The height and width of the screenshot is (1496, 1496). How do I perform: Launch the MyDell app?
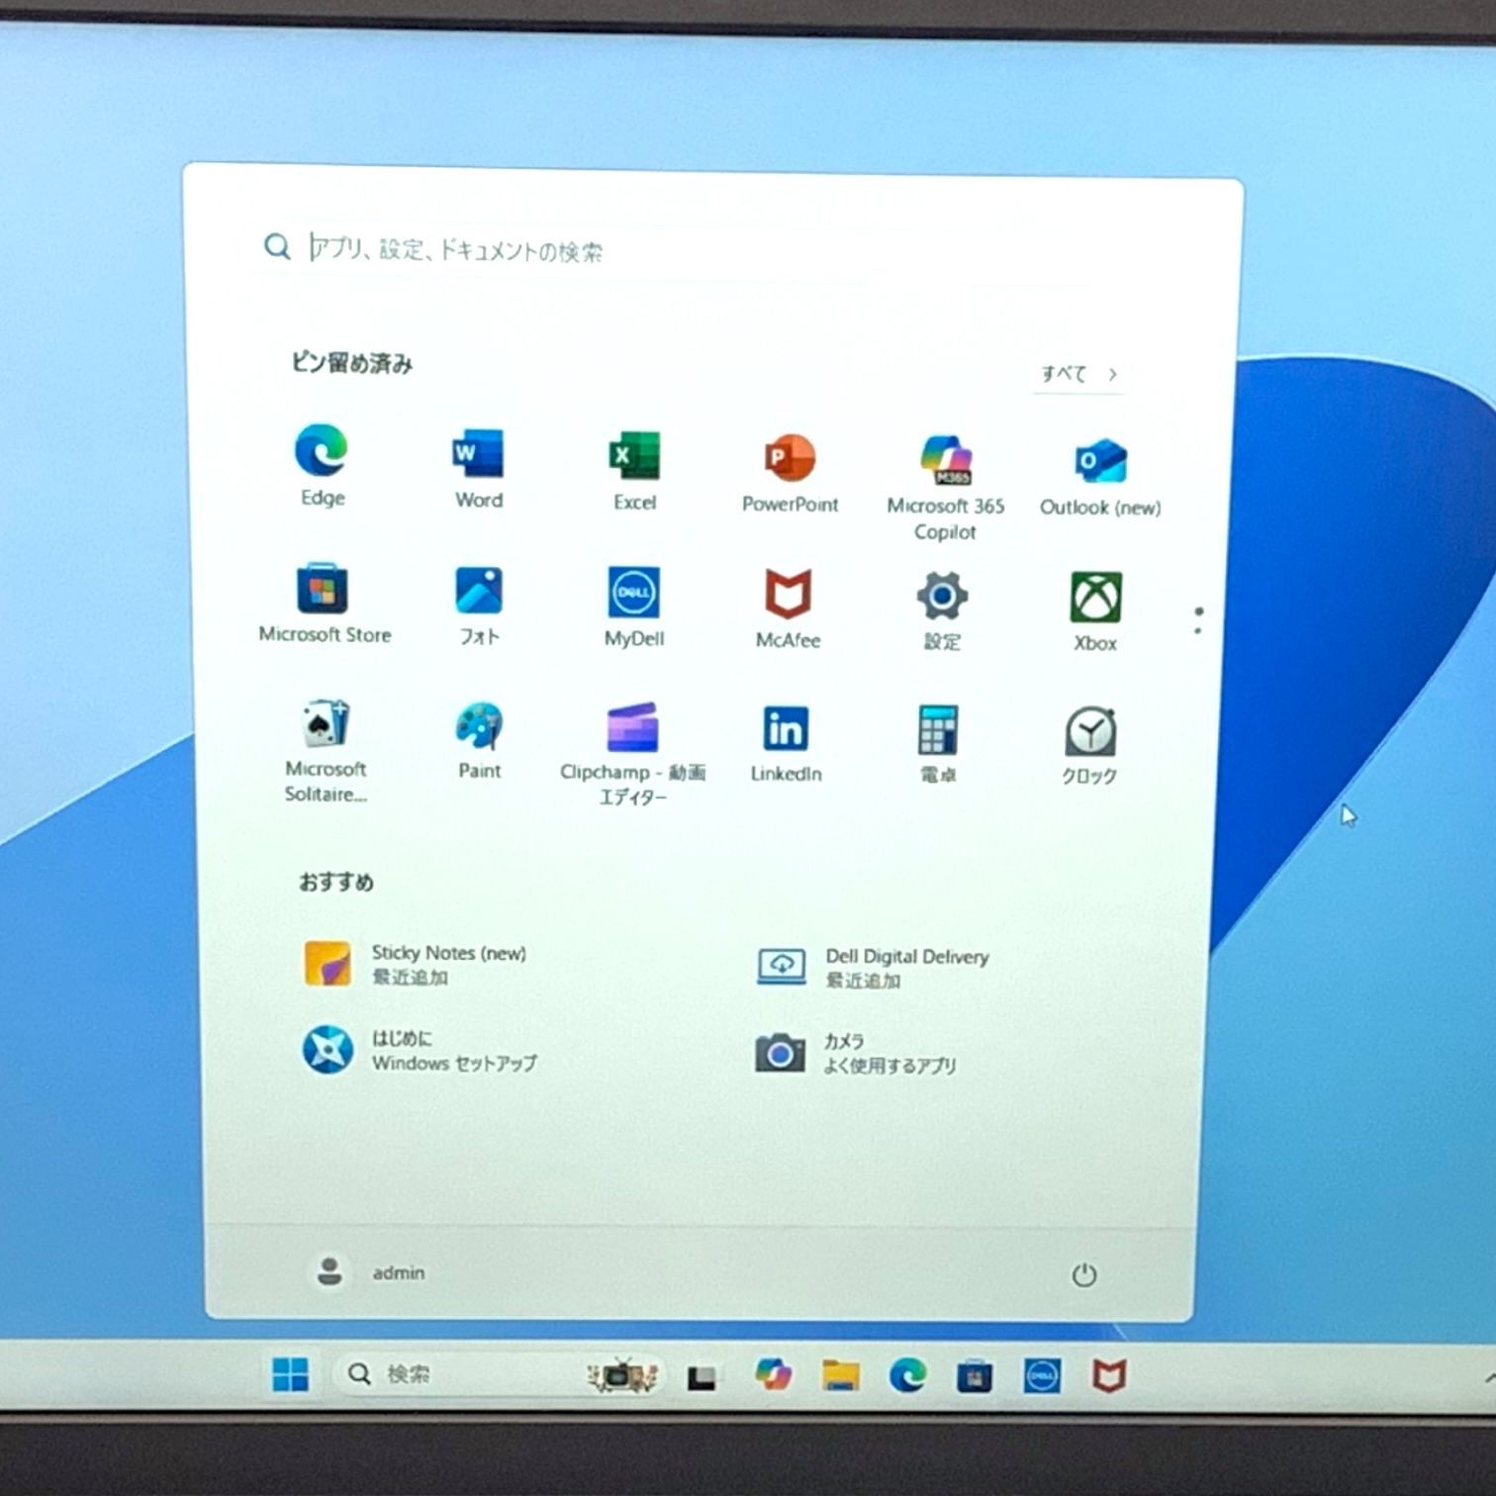click(x=634, y=607)
